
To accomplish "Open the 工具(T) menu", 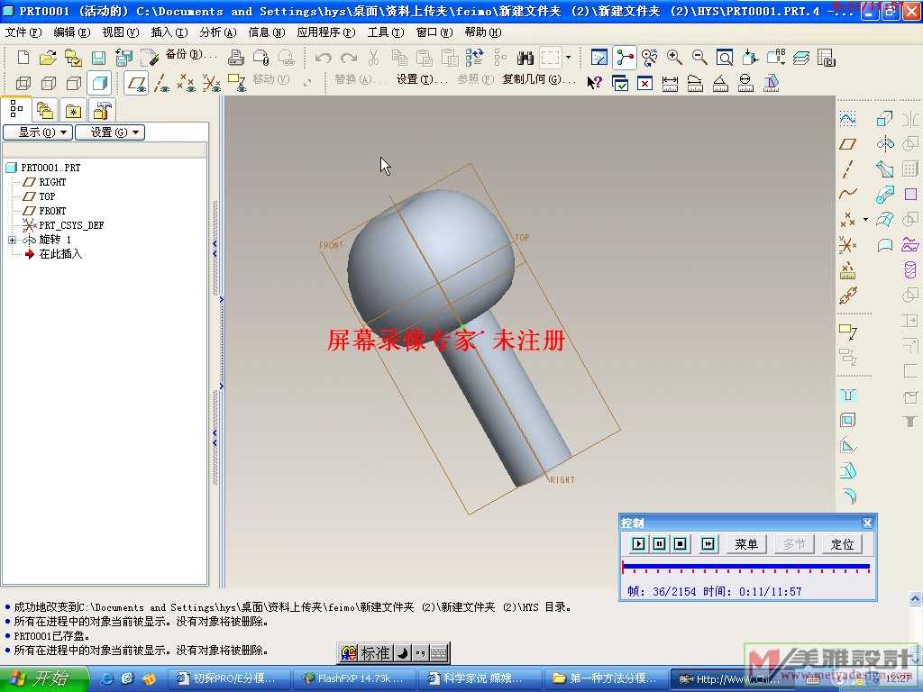I will 386,32.
